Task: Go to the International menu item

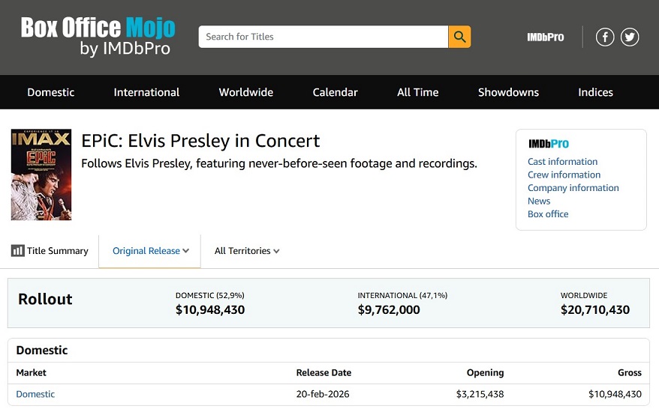Action: click(146, 92)
